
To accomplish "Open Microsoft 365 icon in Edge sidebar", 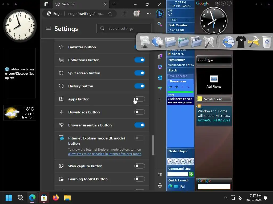I will tap(160, 67).
